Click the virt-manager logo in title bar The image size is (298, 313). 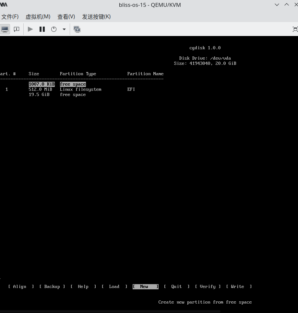click(x=4, y=5)
